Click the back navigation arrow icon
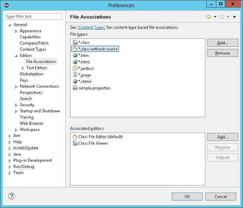The image size is (243, 208). click(x=208, y=17)
